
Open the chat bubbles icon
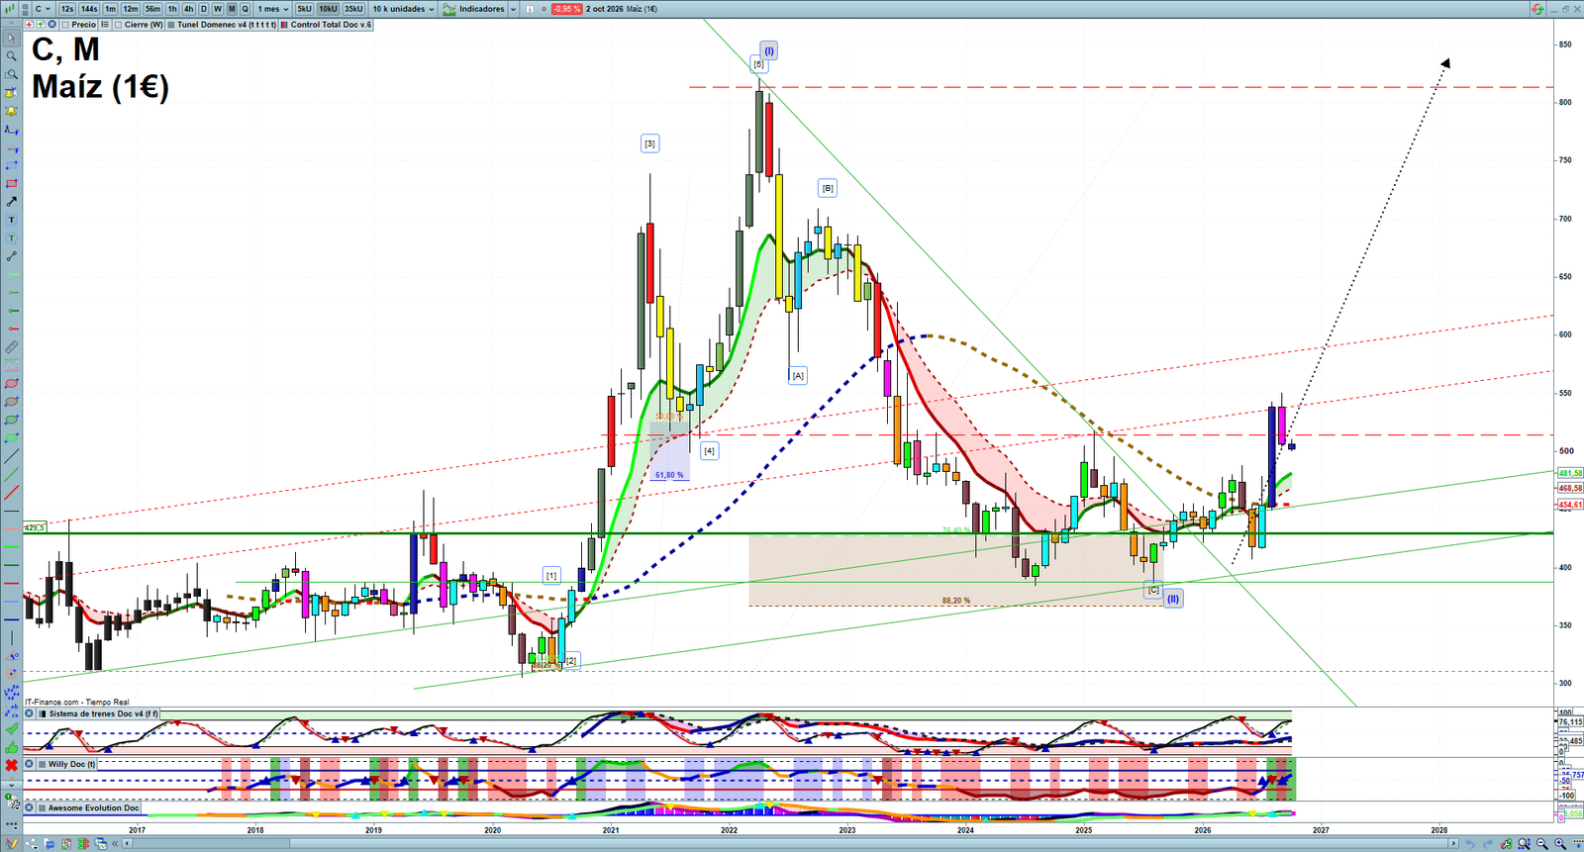click(49, 844)
